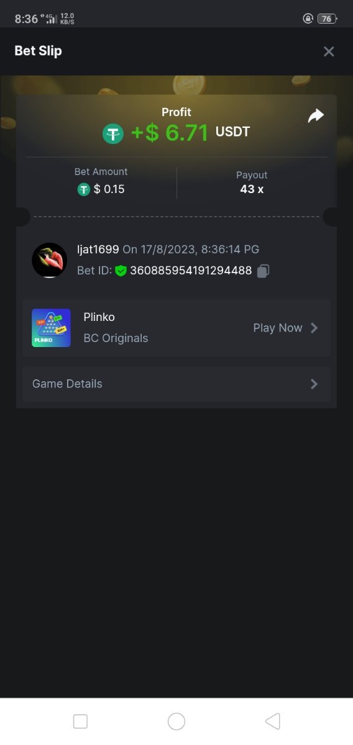Tap the Game Details chevron arrow
Viewport: 353px width, 745px height.
pos(314,384)
